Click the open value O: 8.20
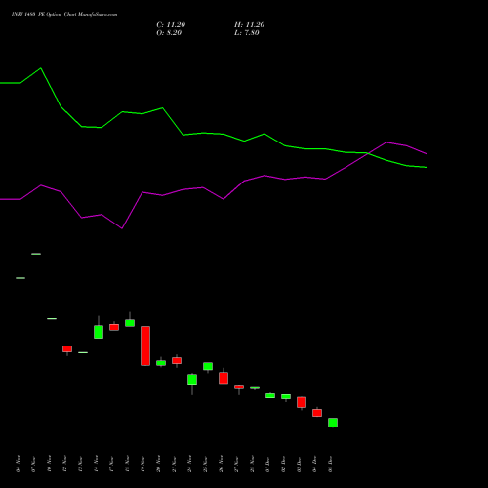The height and width of the screenshot is (488, 488). [169, 33]
